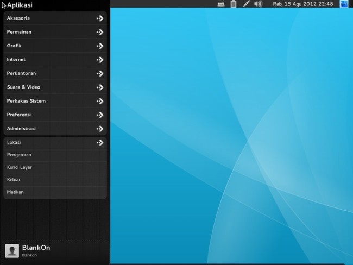Open the Grafik category
Image resolution: width=353 pixels, height=265 pixels.
click(x=55, y=46)
